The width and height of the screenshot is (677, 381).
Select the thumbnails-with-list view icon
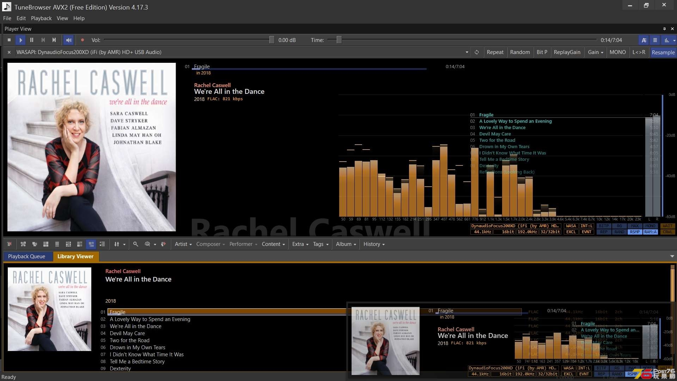click(x=80, y=244)
